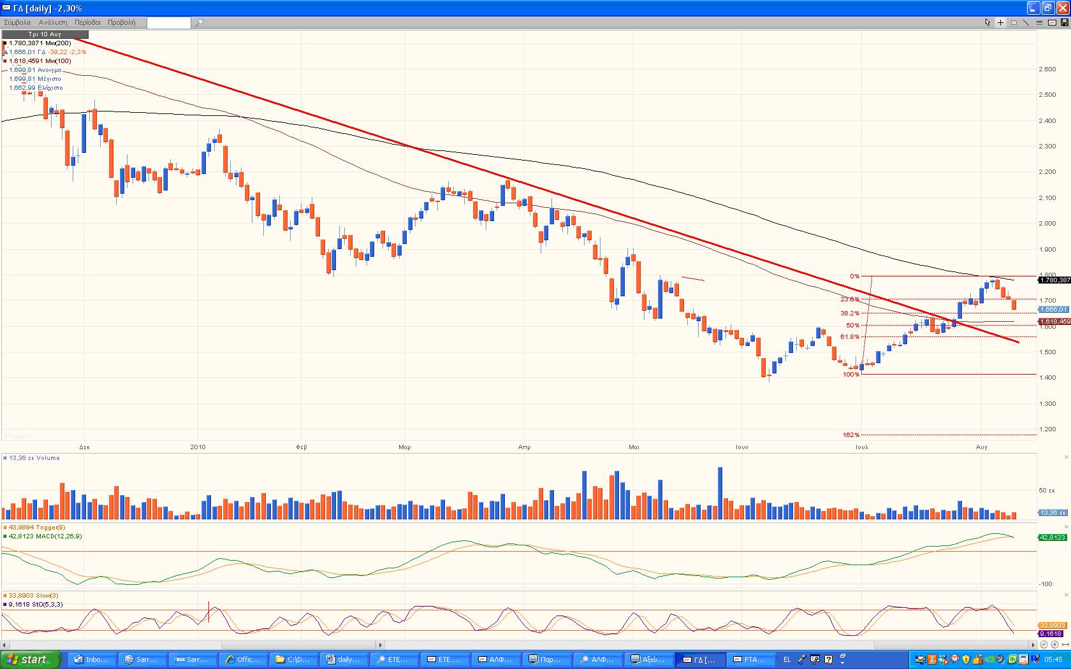Click the magnifier search icon
This screenshot has width=1071, height=669.
(199, 22)
